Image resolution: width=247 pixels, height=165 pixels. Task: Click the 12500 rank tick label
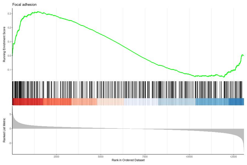tap(234, 157)
